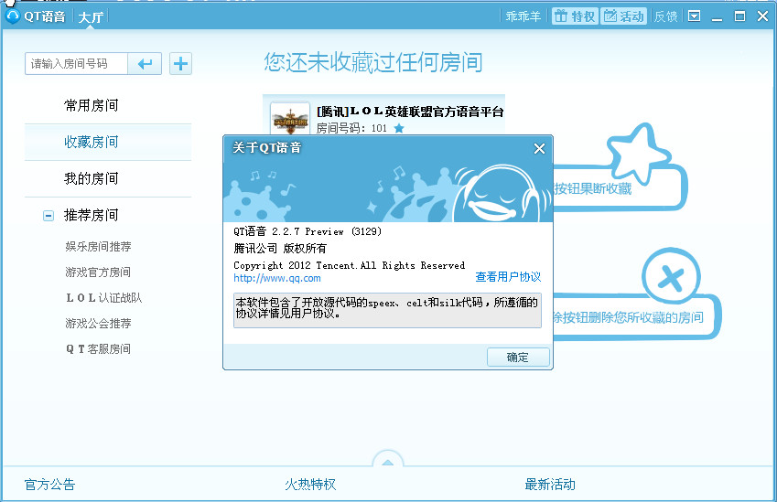The image size is (777, 502).
Task: Maximize the QT语音 window
Action: tap(739, 16)
